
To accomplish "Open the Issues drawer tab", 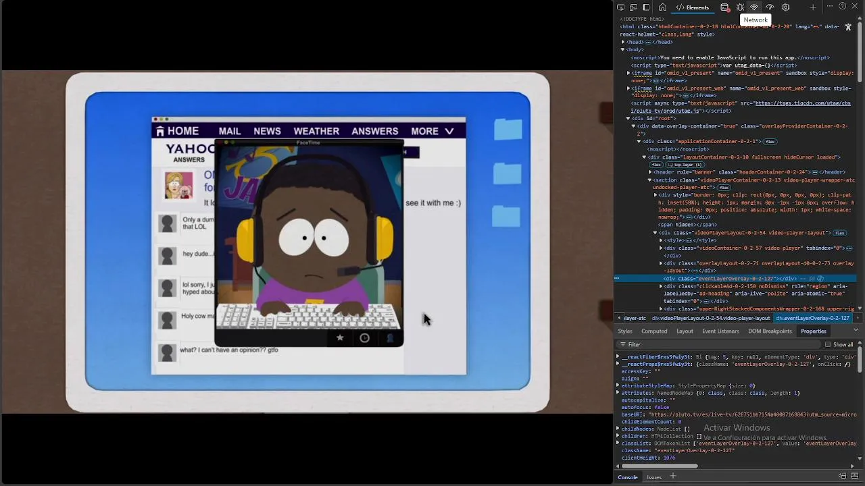I will [654, 477].
